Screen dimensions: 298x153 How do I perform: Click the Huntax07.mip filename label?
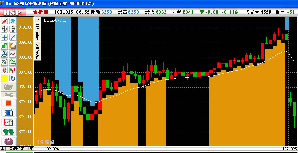pos(55,20)
